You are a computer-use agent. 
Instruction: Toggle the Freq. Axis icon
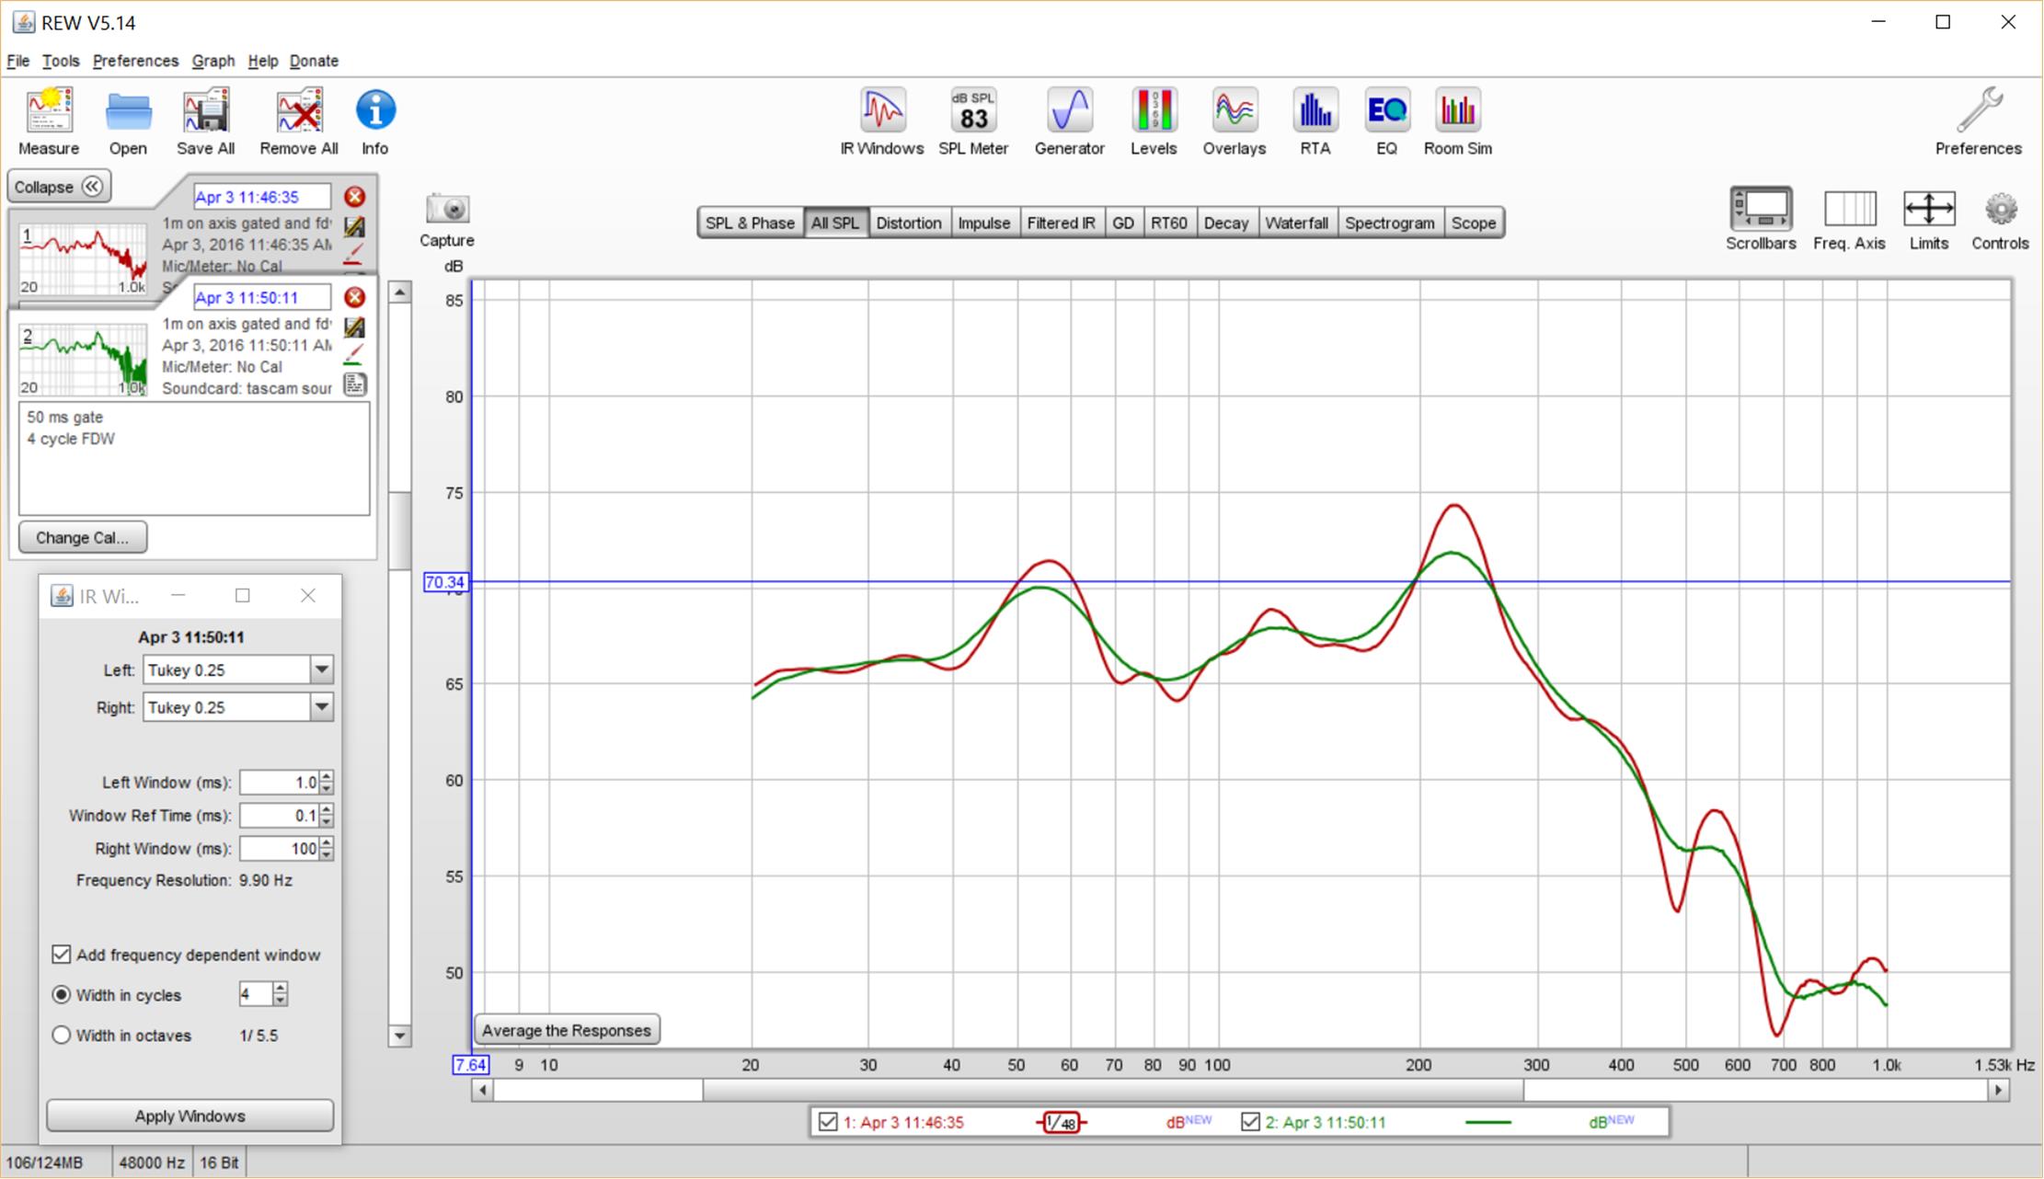point(1849,219)
